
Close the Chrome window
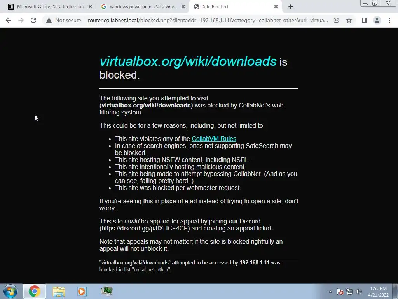(388, 4)
